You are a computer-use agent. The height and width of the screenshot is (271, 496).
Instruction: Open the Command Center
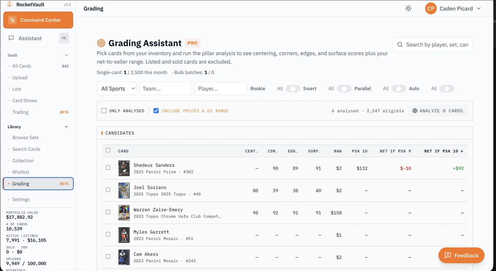pyautogui.click(x=38, y=20)
